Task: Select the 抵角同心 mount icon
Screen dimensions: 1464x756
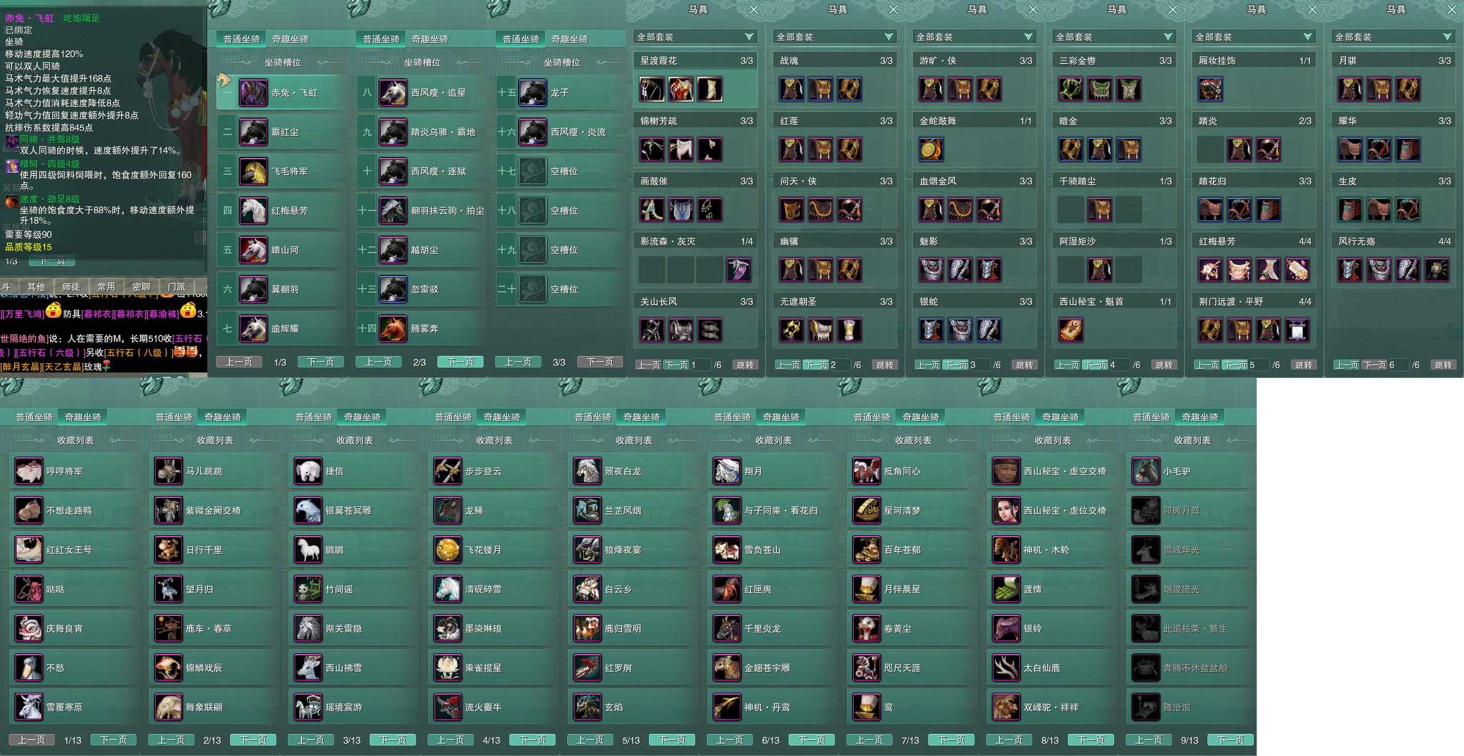Action: pyautogui.click(x=866, y=471)
